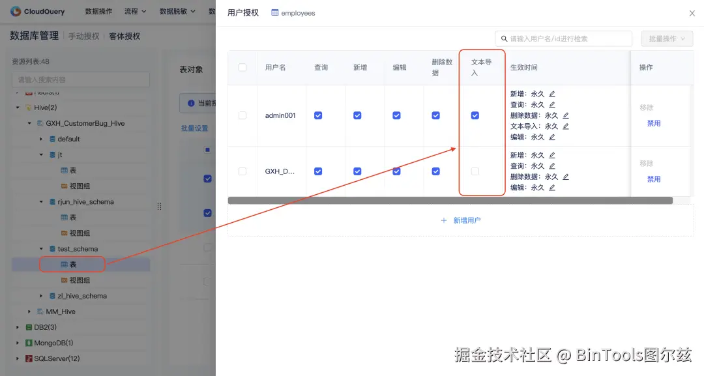This screenshot has width=704, height=376.
Task: Focus the resource tree search box
Action: pos(81,80)
